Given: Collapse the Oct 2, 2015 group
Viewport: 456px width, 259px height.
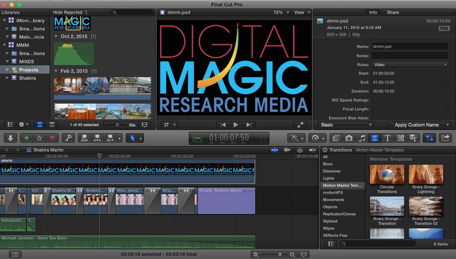Looking at the screenshot, I should 56,36.
